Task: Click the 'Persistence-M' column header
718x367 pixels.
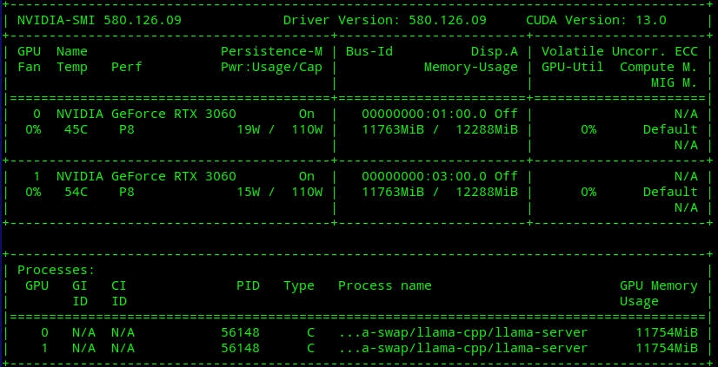Action: (271, 52)
